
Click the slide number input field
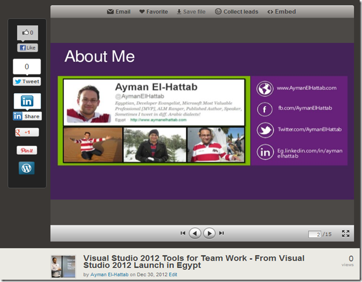pyautogui.click(x=314, y=234)
